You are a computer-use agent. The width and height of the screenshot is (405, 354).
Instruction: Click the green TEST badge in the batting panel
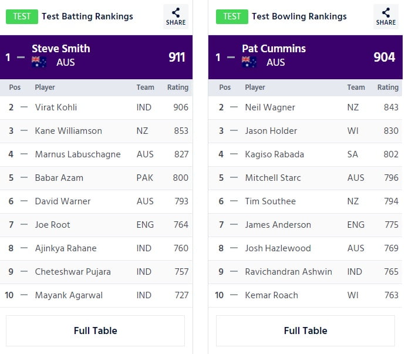(22, 16)
